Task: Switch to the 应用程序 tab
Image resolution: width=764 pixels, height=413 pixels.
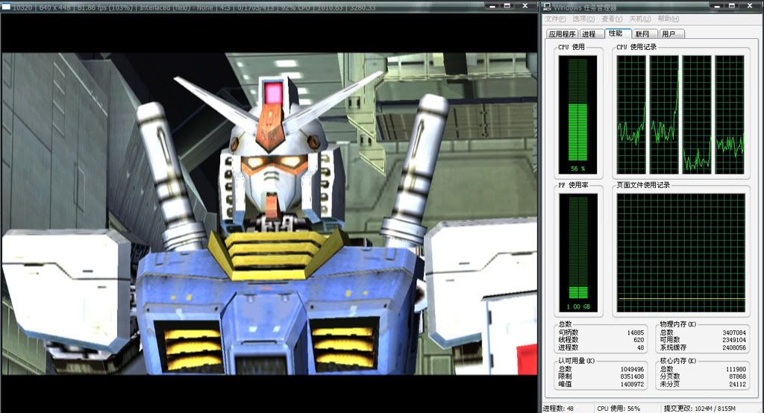Action: tap(562, 34)
